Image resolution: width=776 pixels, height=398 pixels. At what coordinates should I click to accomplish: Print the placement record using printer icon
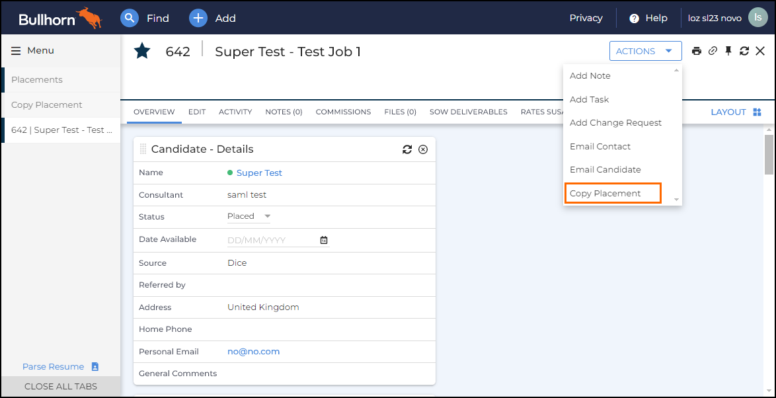696,51
